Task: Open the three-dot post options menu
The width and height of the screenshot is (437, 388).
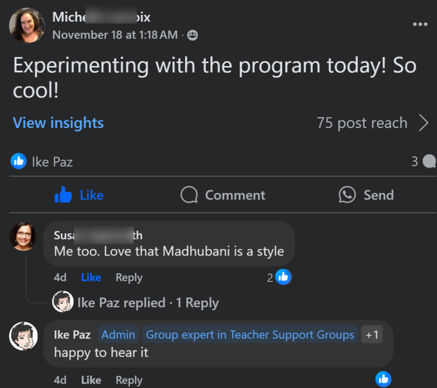Action: [420, 24]
